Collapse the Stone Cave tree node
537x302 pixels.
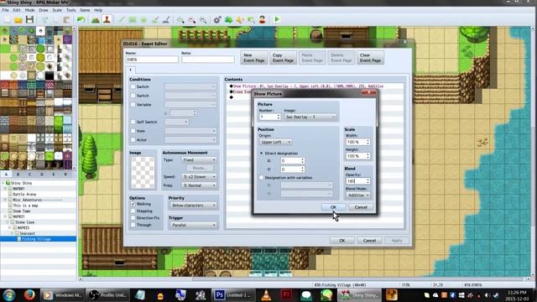tap(8, 222)
